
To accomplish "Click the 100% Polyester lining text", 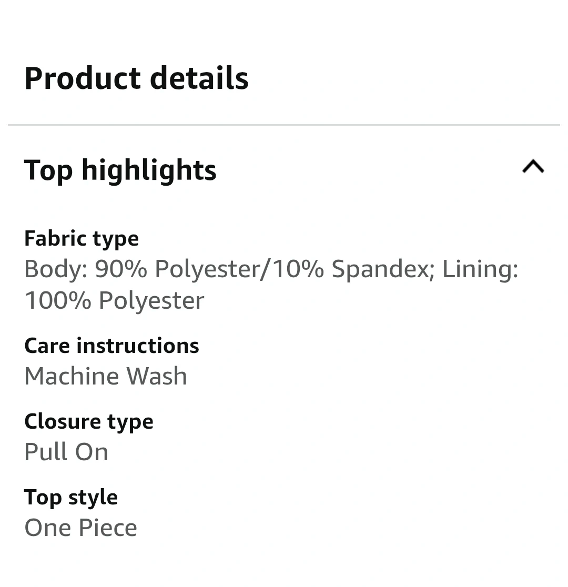I will (114, 300).
